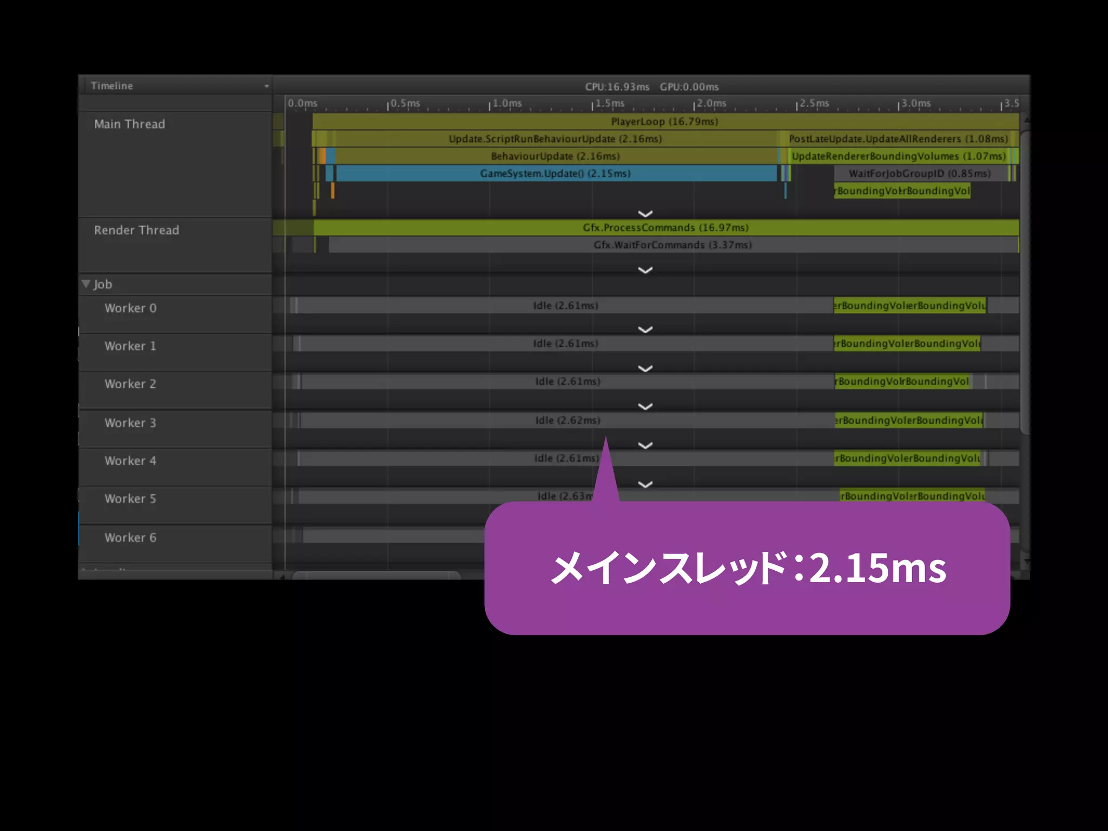Expand Render Thread rows with chevron
Image resolution: width=1108 pixels, height=831 pixels.
coord(645,270)
